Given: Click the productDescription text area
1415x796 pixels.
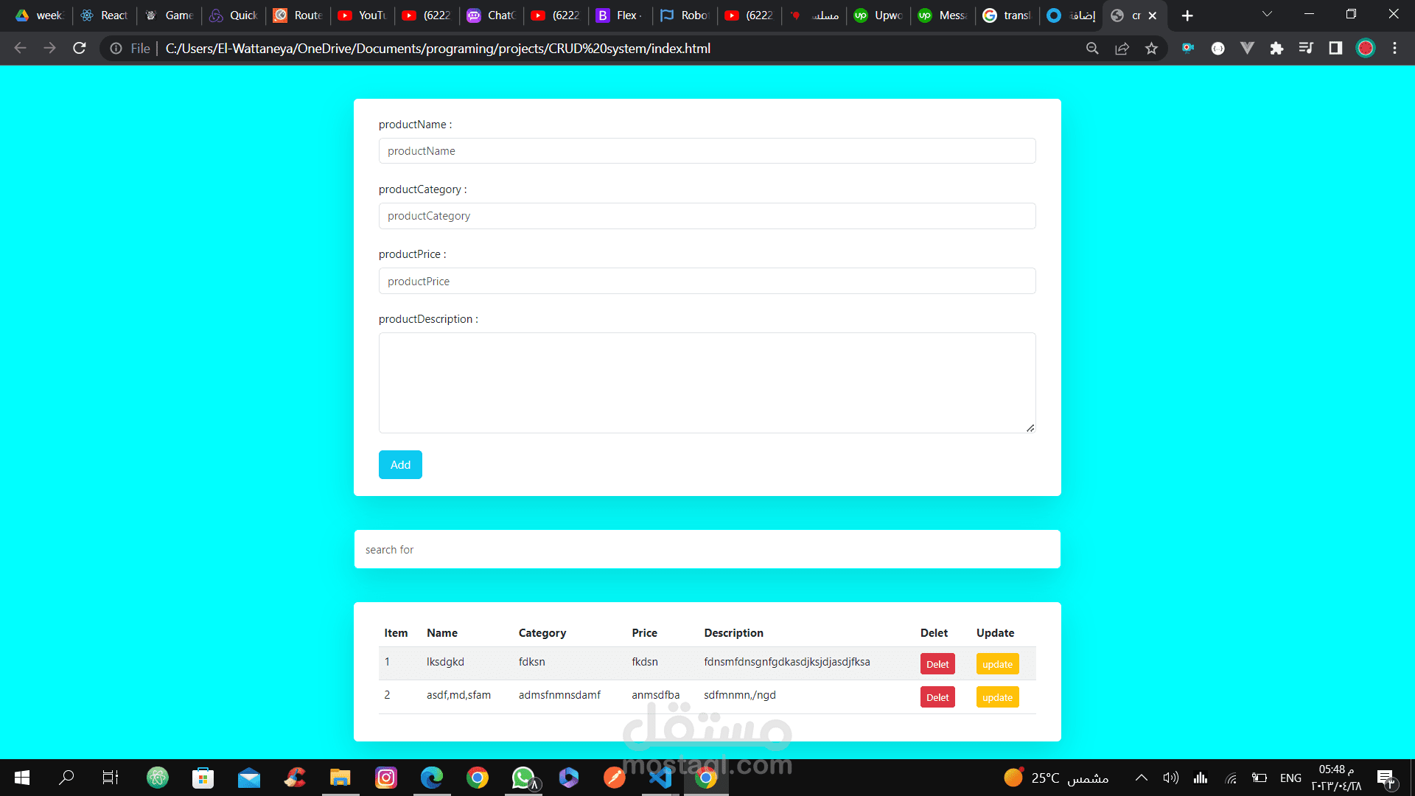Looking at the screenshot, I should click(x=707, y=383).
